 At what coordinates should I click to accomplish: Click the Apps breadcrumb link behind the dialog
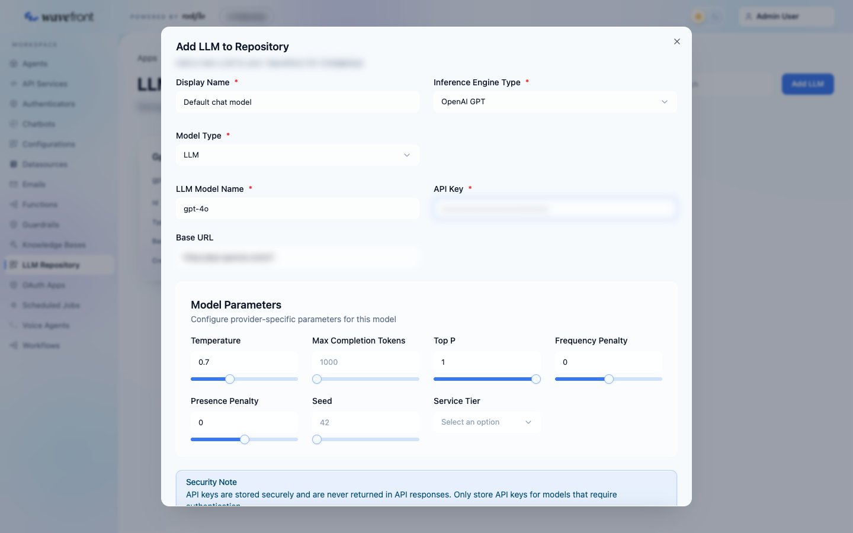coord(147,58)
